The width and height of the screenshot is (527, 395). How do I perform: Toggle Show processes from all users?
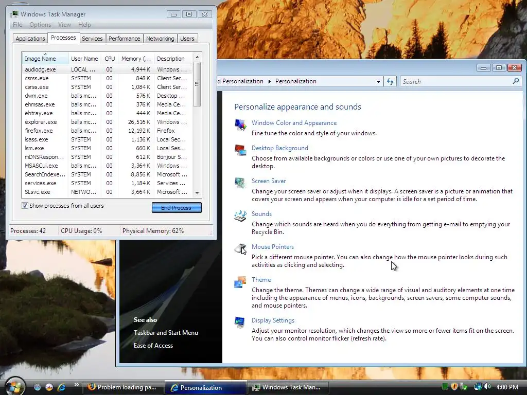(x=25, y=206)
